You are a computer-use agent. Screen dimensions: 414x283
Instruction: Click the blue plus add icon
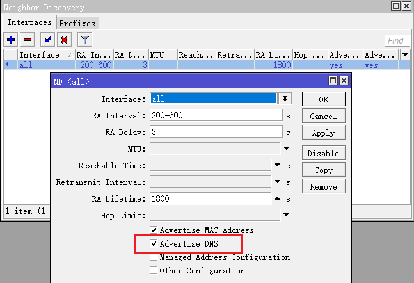(x=11, y=40)
